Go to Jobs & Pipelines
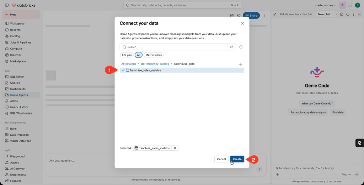This screenshot has height=185, width=364. point(21,43)
